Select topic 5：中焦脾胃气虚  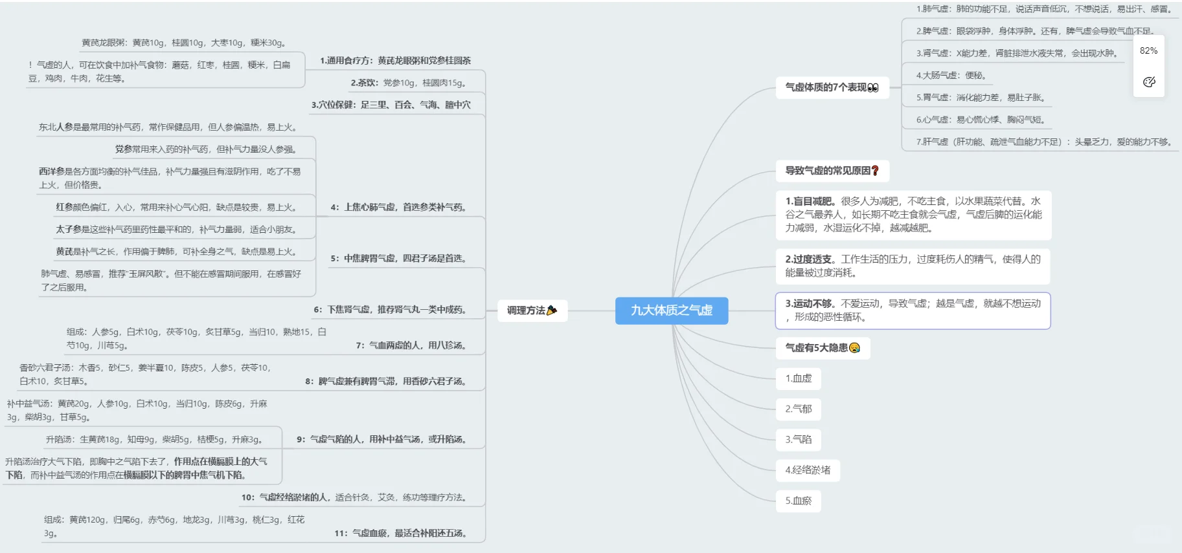[x=399, y=258]
